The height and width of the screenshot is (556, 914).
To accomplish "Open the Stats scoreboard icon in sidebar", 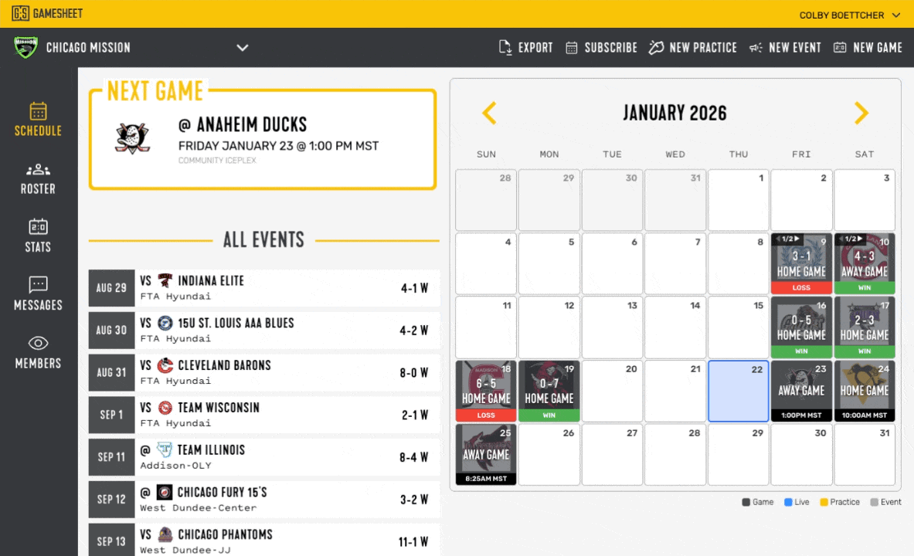I will point(39,226).
